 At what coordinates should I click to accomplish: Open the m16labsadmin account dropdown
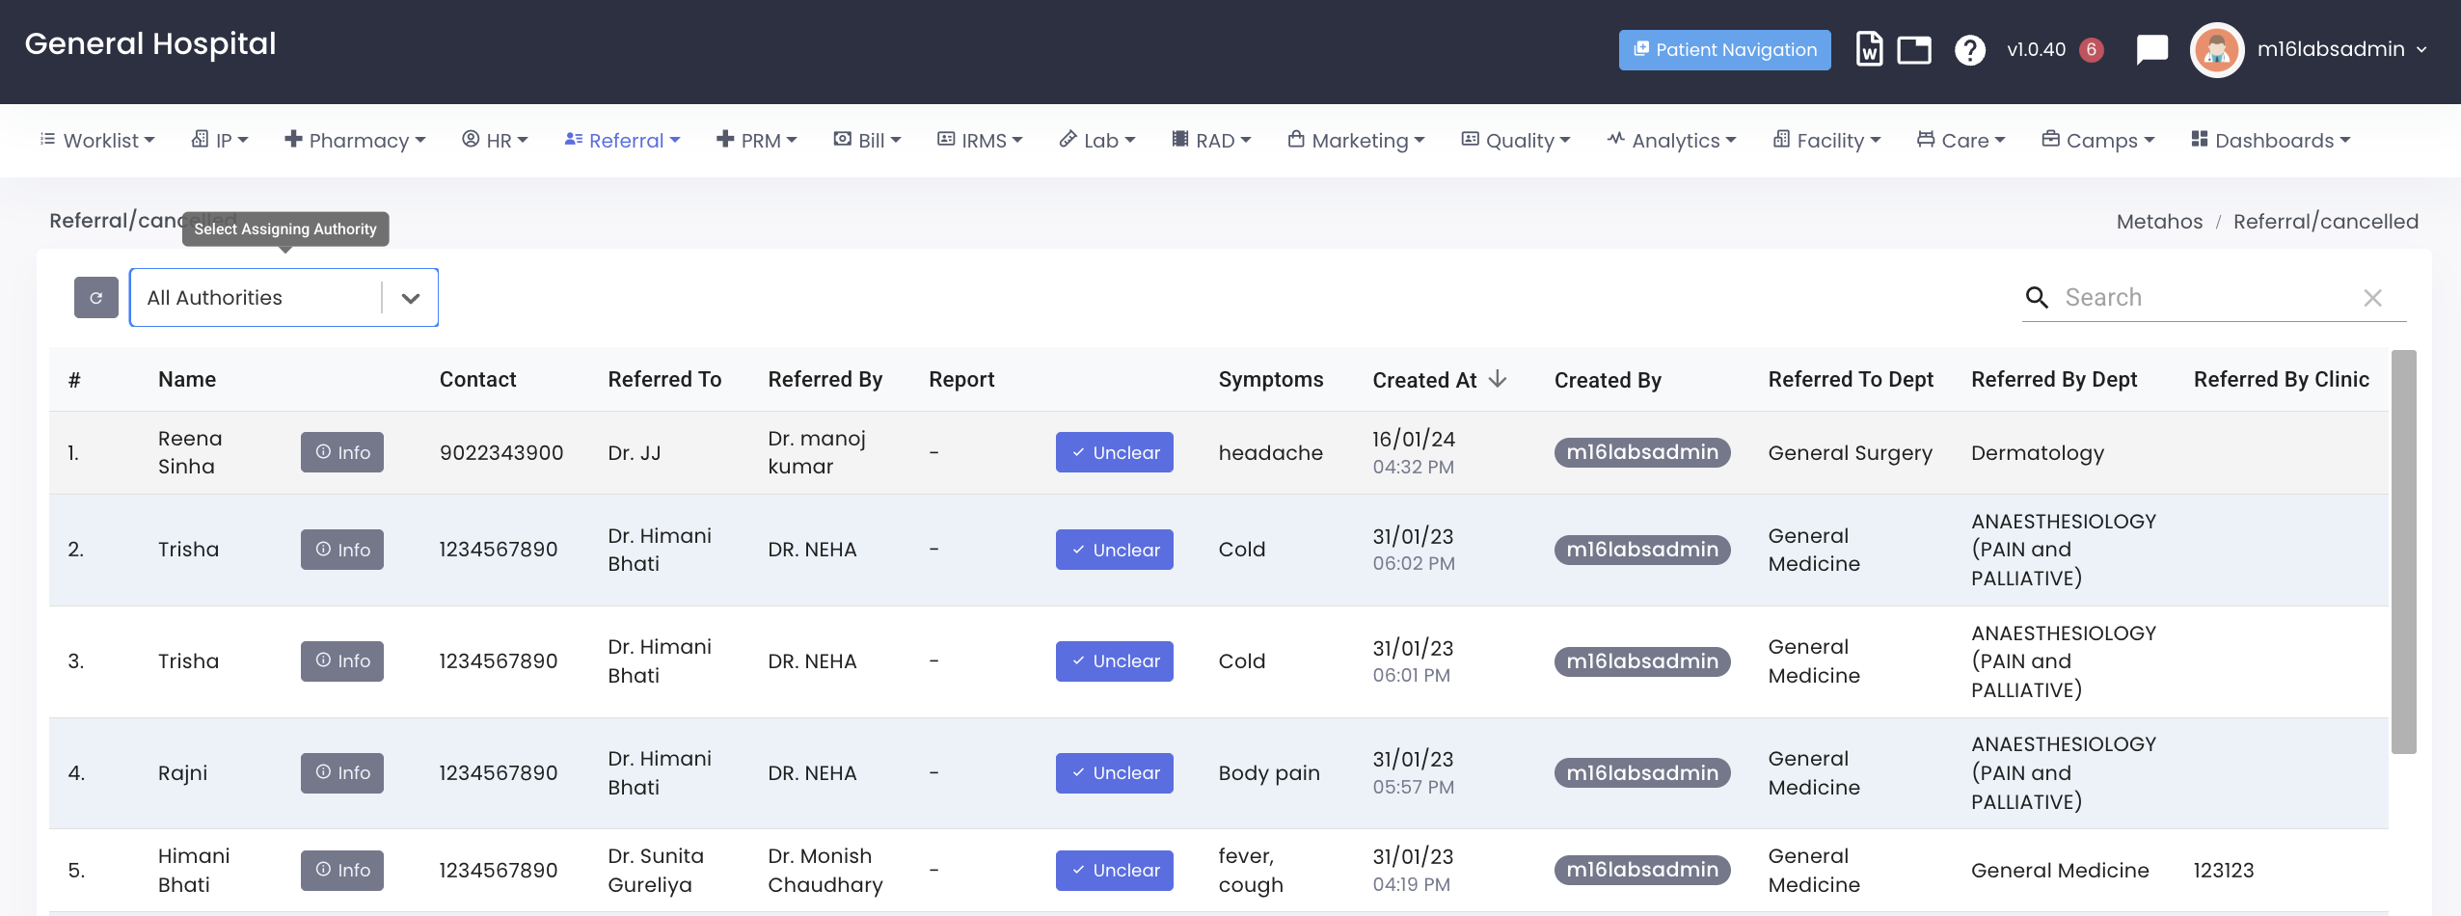(2341, 49)
